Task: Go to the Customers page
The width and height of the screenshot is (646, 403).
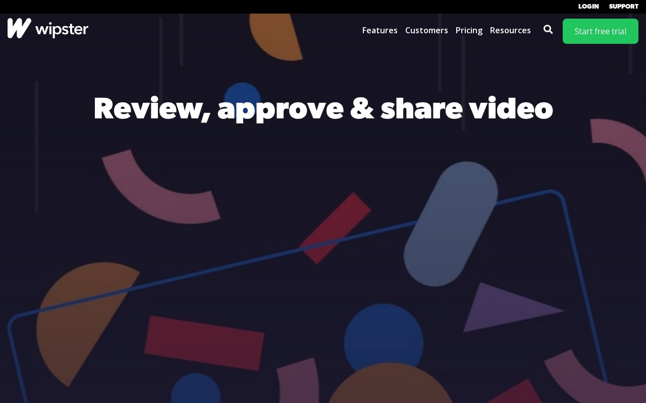Action: 426,30
